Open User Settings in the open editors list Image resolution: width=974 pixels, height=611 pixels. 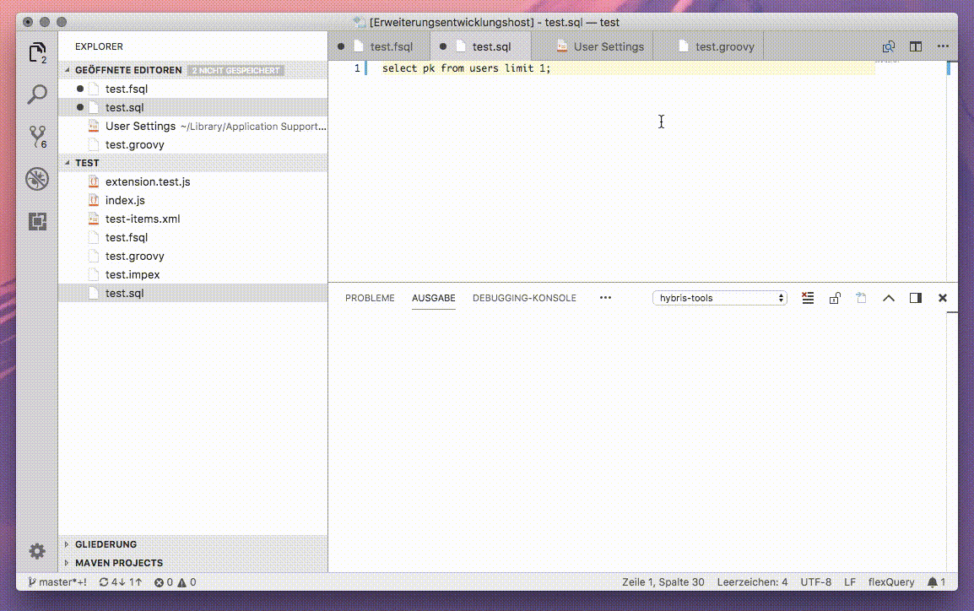pos(192,126)
